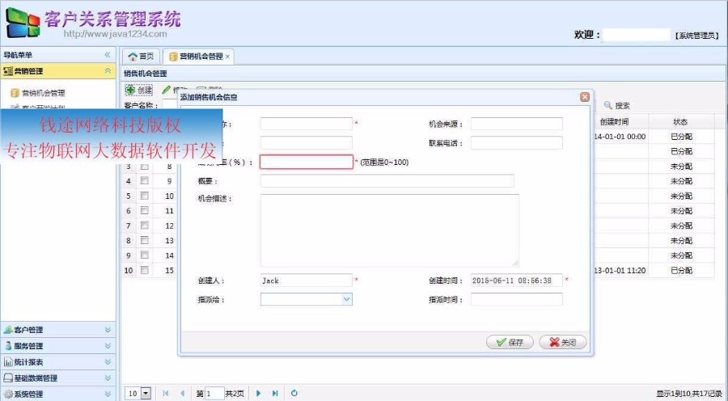Expand the 客户管理 section
The width and height of the screenshot is (728, 401).
(57, 330)
